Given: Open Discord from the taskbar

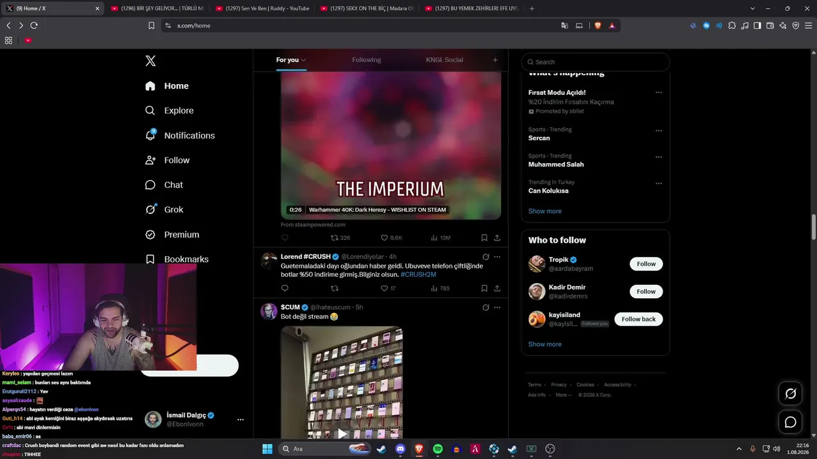Looking at the screenshot, I should [400, 449].
